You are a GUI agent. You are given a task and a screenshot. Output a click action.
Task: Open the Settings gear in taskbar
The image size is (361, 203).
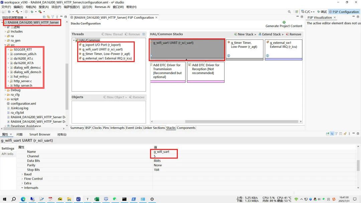(152, 199)
